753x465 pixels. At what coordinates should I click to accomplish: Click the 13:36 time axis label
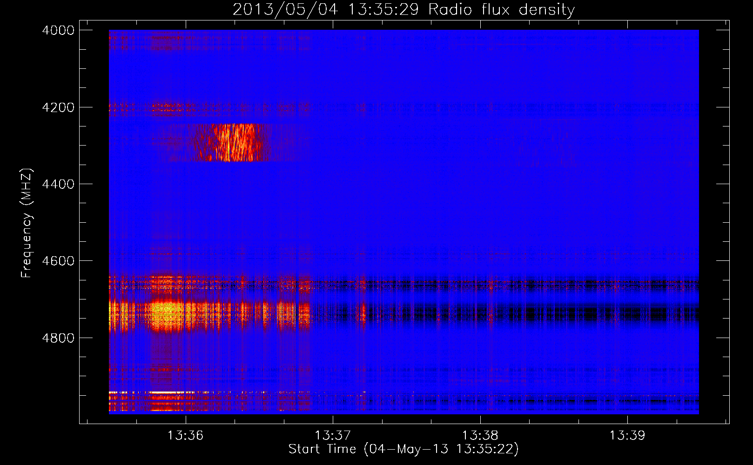(186, 436)
